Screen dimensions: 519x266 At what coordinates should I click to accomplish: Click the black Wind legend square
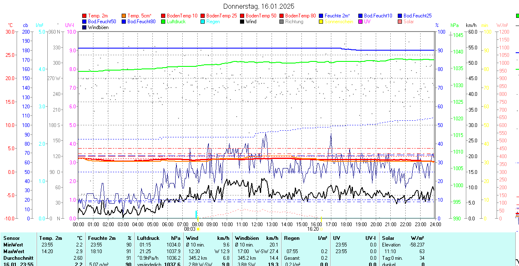pyautogui.click(x=242, y=22)
